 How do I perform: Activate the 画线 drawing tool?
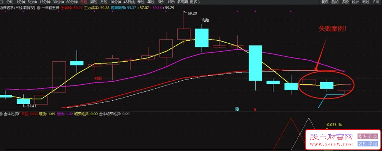pos(366,2)
